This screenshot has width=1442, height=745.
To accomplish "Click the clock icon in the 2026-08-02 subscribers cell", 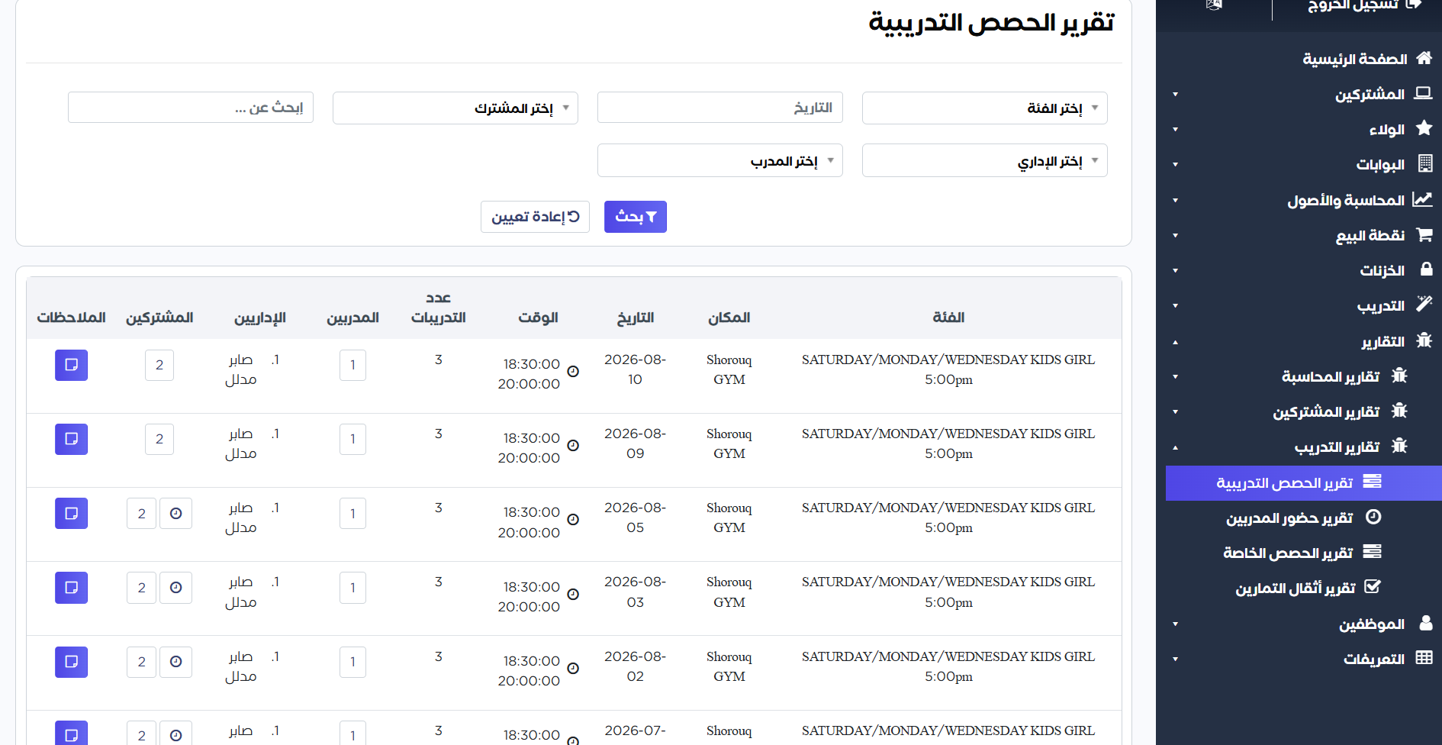I will pyautogui.click(x=175, y=662).
